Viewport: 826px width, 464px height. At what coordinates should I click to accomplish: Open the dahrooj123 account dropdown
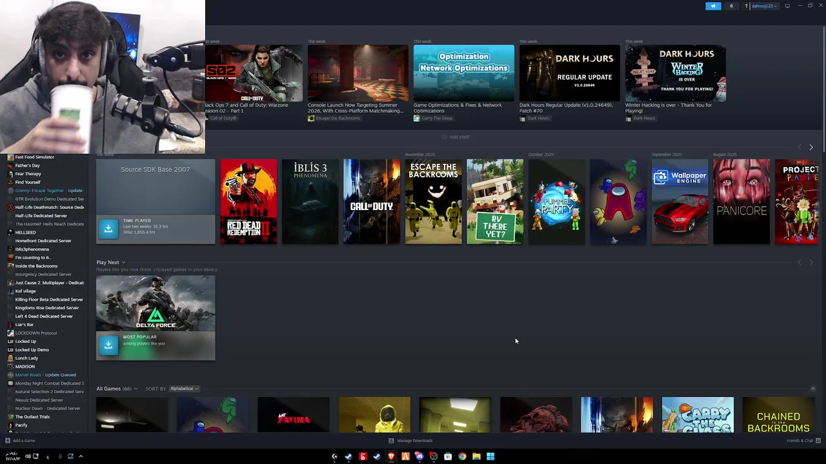[x=764, y=6]
